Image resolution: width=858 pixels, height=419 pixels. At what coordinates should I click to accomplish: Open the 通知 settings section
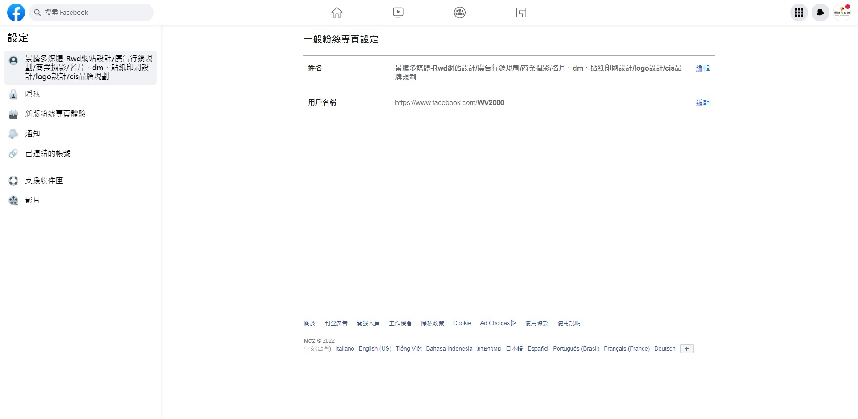coord(80,134)
